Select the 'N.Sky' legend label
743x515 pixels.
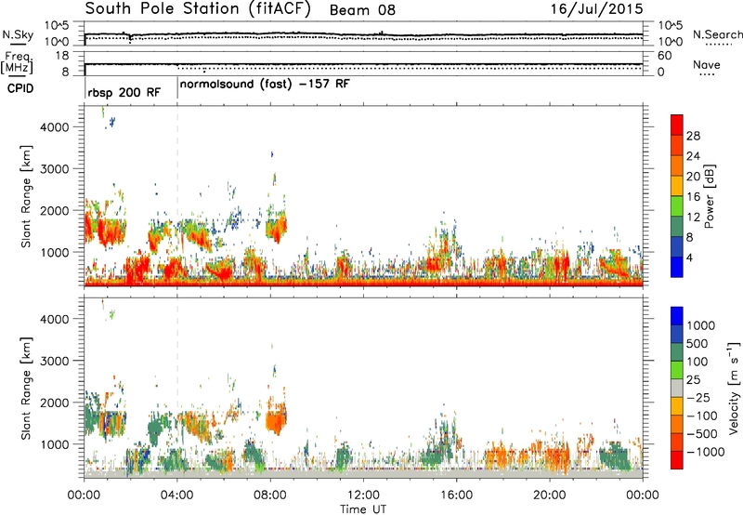18,34
